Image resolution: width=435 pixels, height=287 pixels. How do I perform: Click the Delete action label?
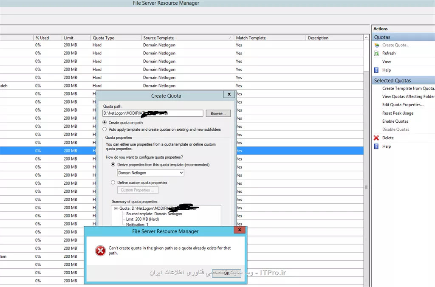(388, 138)
